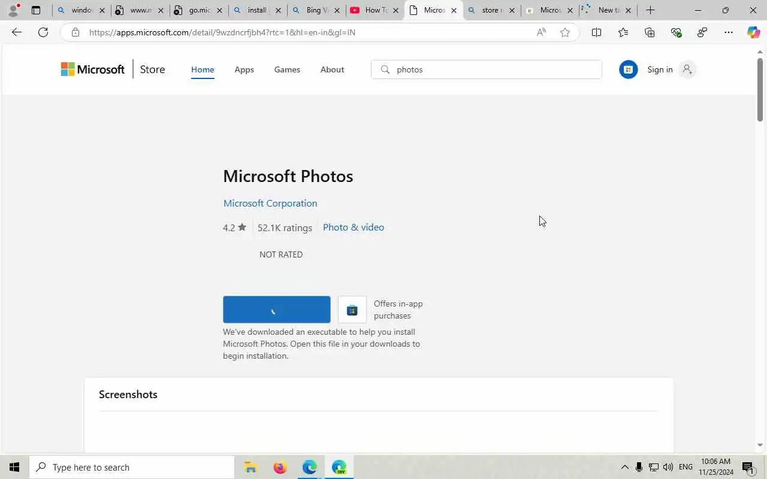Switch to Microsoft Edge taskbar icon
This screenshot has height=479, width=767.
pyautogui.click(x=309, y=467)
